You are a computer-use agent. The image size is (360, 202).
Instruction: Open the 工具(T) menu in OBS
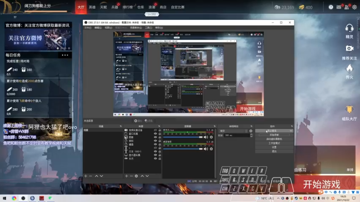point(148,28)
